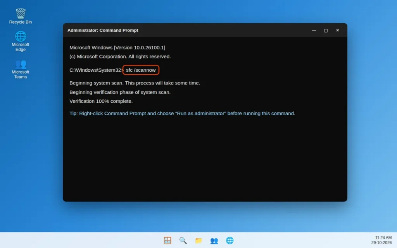Click the 'Microsoft Windows [Version 10.0.26100.1]' line

(117, 48)
